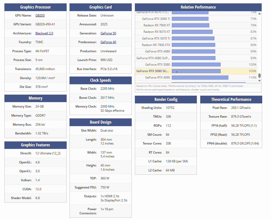271x220 pixels.
Task: Click the Relative Performance scrollbar thumb
Action: 259,75
